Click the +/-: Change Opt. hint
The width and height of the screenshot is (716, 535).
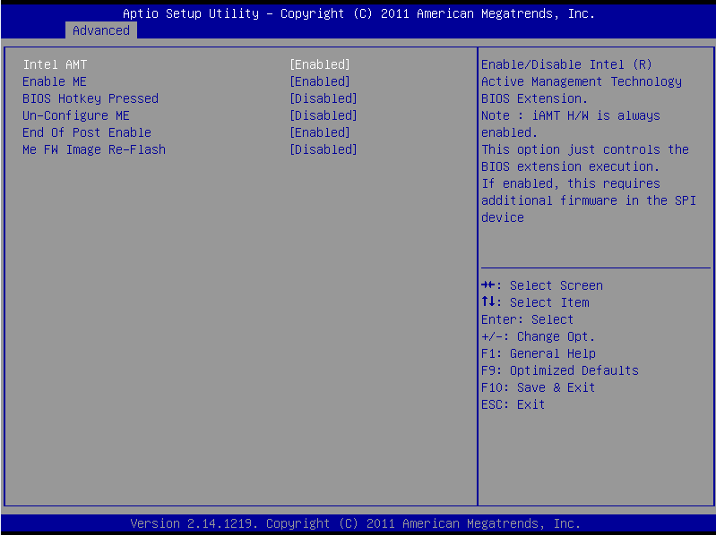coord(539,336)
